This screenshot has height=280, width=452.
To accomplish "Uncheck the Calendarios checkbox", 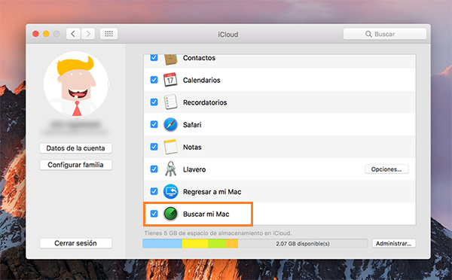I will click(154, 80).
